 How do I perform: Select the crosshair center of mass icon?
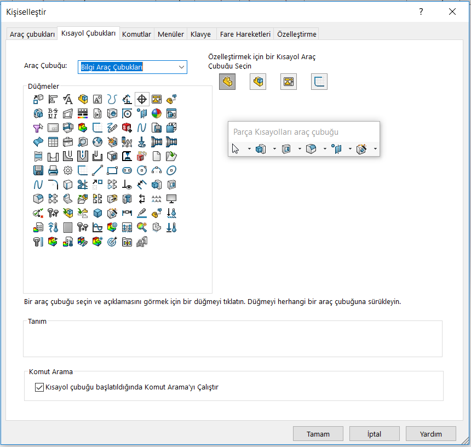coord(142,99)
